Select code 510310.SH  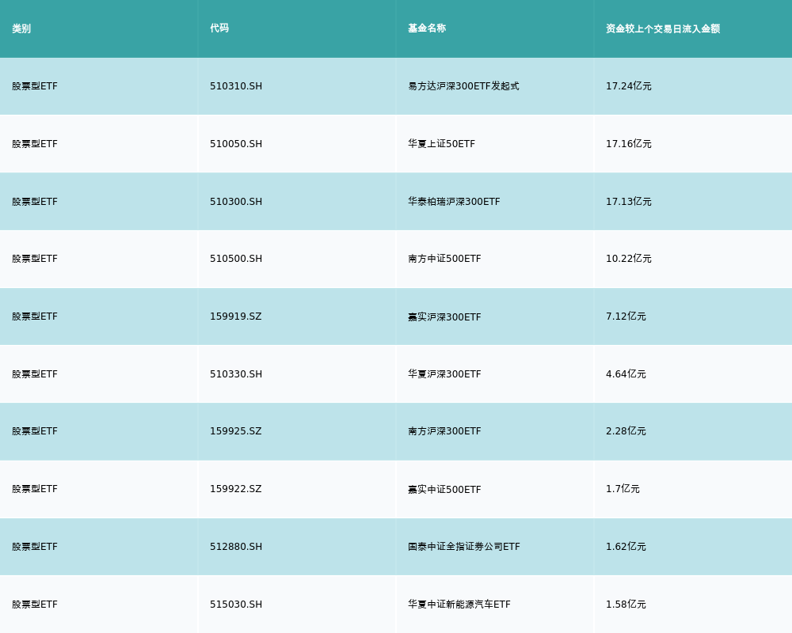pos(236,86)
